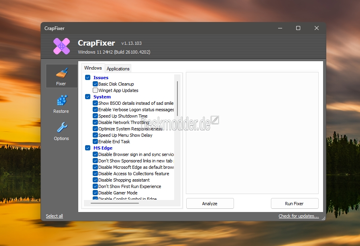Minimize the CrapFixer window
This screenshot has width=360, height=246.
280,28
